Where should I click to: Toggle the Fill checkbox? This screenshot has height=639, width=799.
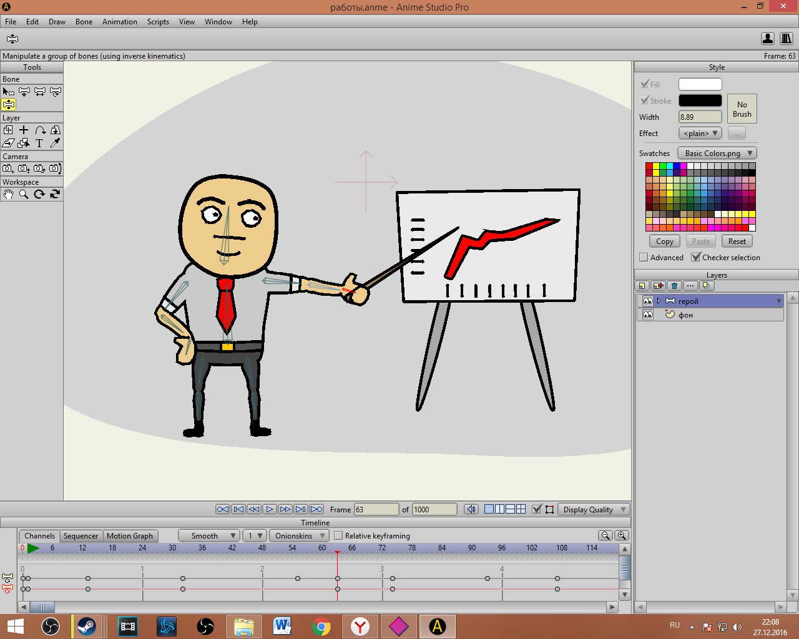pos(645,84)
